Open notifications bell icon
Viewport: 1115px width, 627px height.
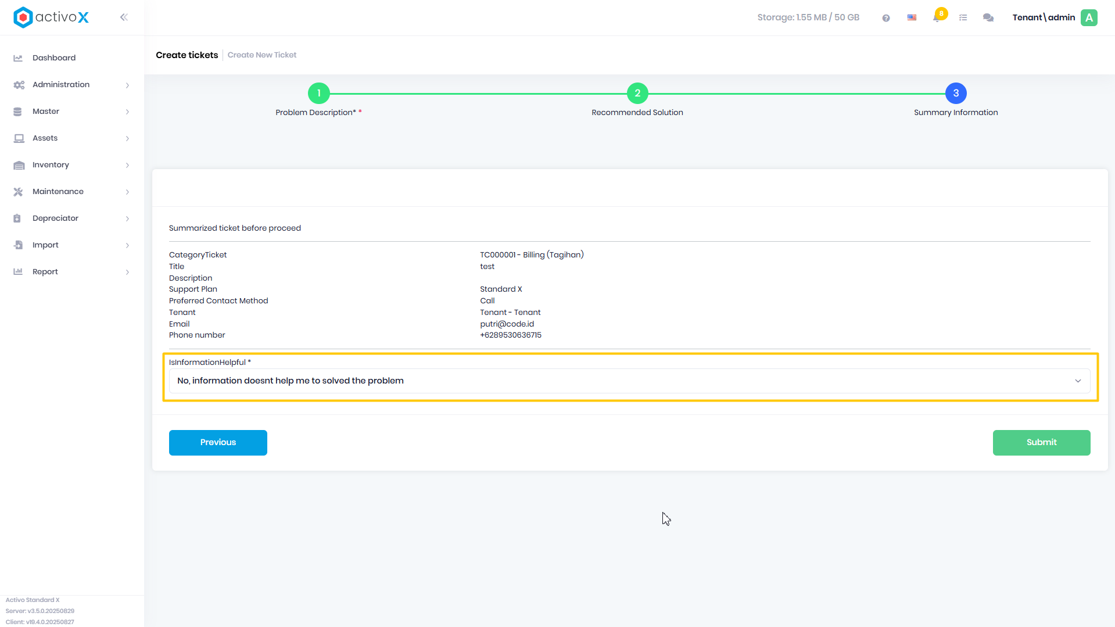point(937,17)
